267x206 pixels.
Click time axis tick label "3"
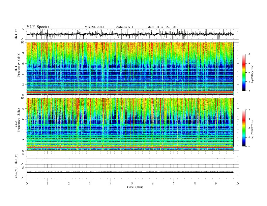pyautogui.click(x=90, y=183)
